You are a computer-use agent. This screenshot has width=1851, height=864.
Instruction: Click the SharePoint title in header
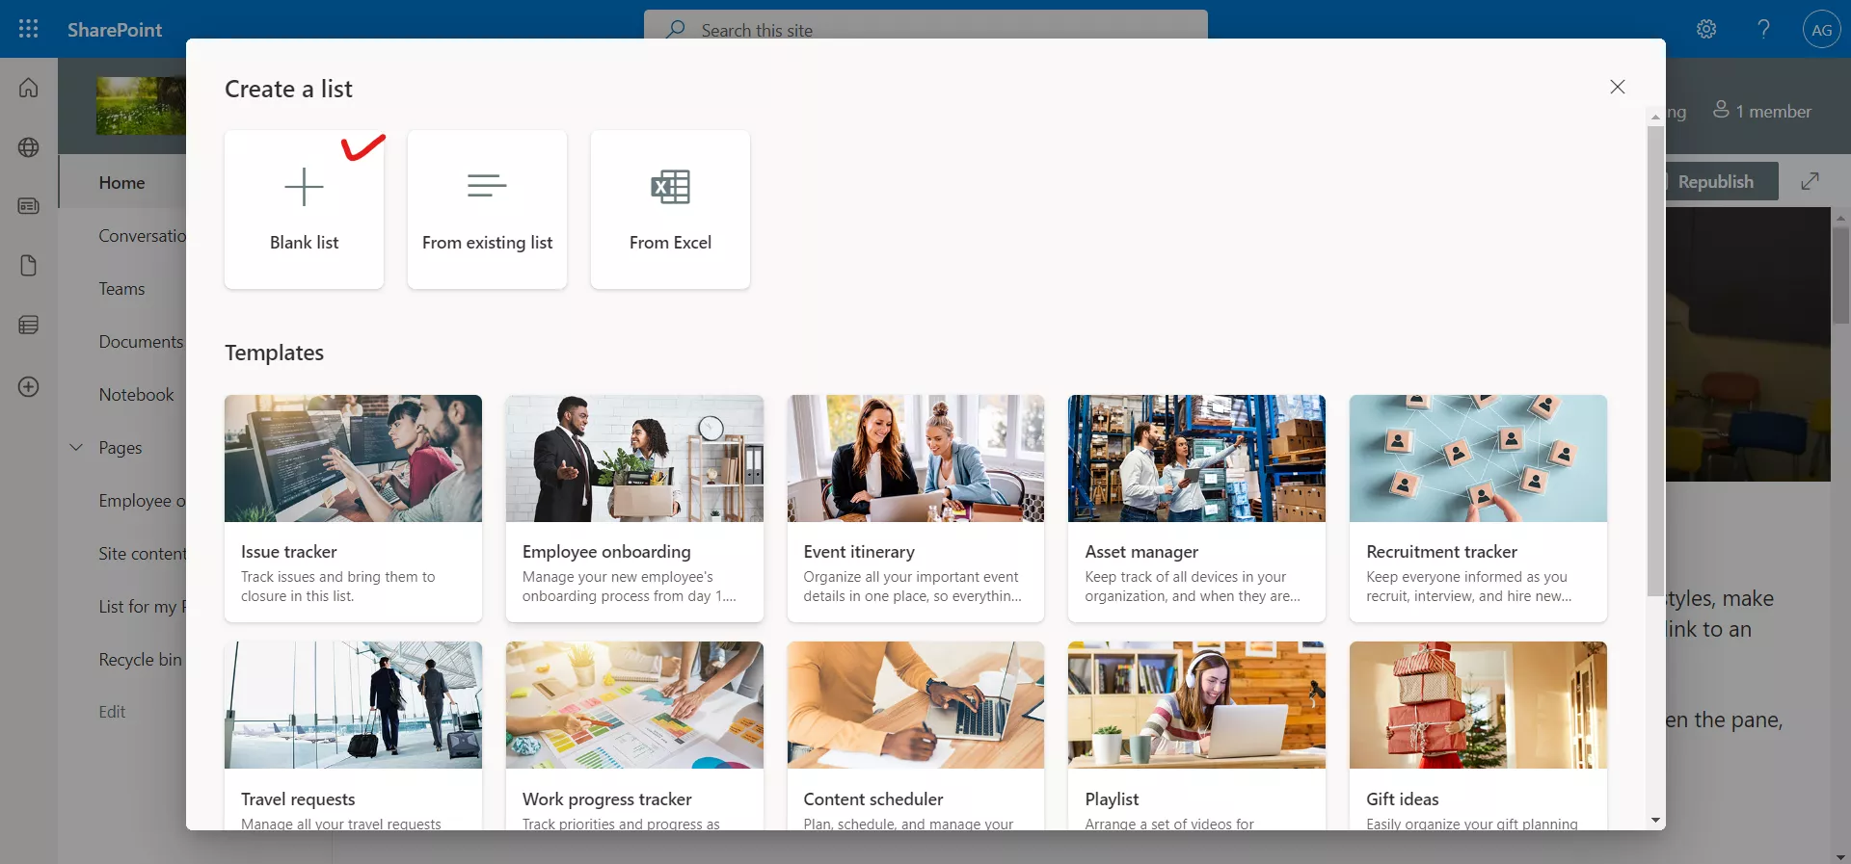(115, 29)
